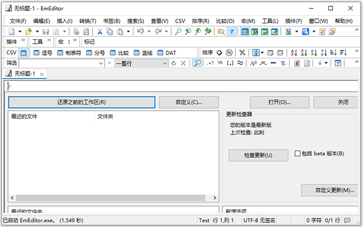Click the Find in Files folder icon
Image resolution: width=363 pixels, height=227 pixels.
(221, 32)
